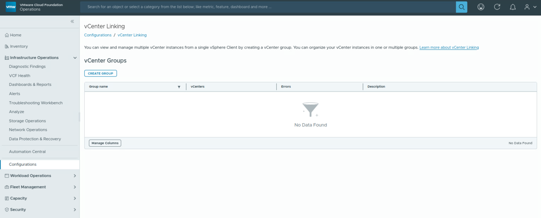This screenshot has width=541, height=218.
Task: Click Inventory label in sidebar
Action: click(19, 46)
